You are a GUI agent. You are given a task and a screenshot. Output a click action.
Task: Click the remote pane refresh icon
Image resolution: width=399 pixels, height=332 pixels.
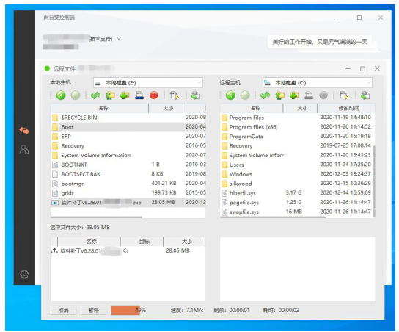coord(266,95)
